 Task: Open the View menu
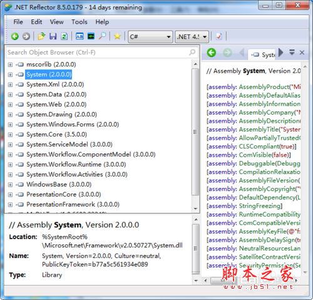pyautogui.click(x=56, y=22)
